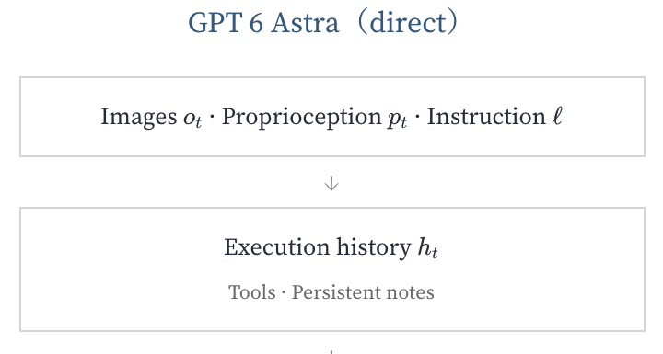Click the word "(direct)" in the title
Screen dimensions: 663x354
click(x=407, y=22)
